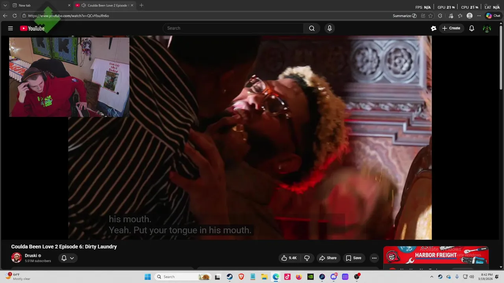This screenshot has width=504, height=283.
Task: Click the YouTube search magnifier button
Action: [312, 28]
